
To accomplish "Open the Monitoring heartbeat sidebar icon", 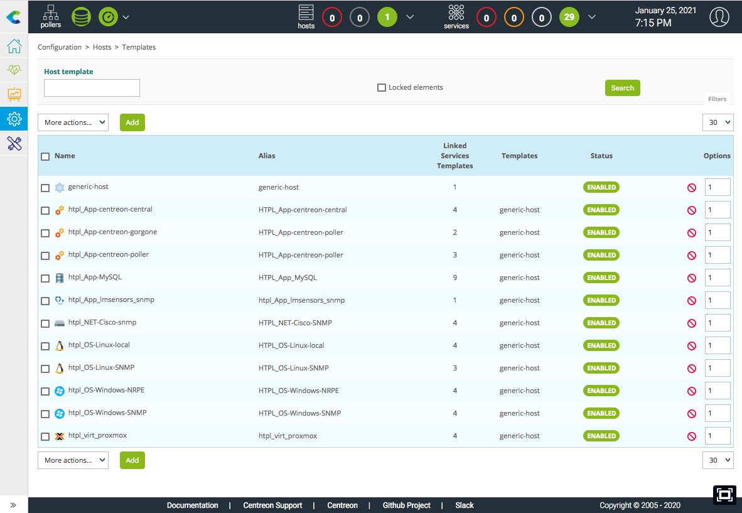I will (x=14, y=70).
